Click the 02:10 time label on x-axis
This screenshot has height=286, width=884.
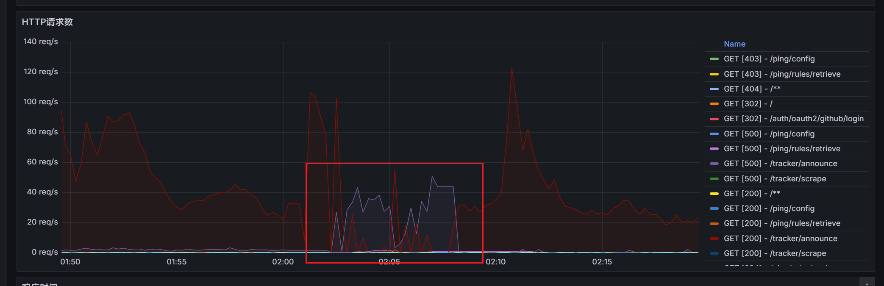point(495,262)
